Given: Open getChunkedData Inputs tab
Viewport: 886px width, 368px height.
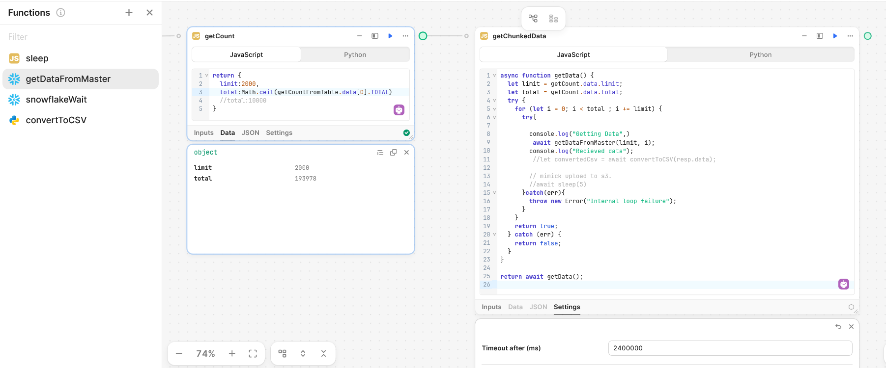Looking at the screenshot, I should coord(491,307).
